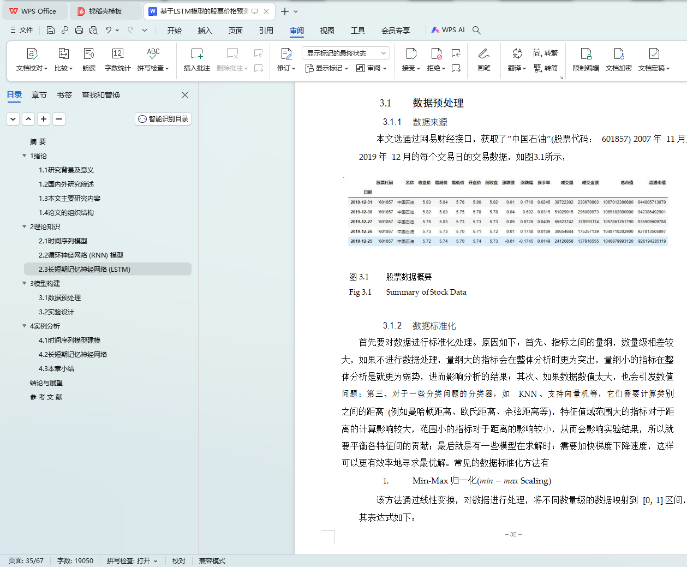Jump to 4.2长短期记忆神经网络 in outline
Image resolution: width=687 pixels, height=567 pixels.
click(x=73, y=354)
